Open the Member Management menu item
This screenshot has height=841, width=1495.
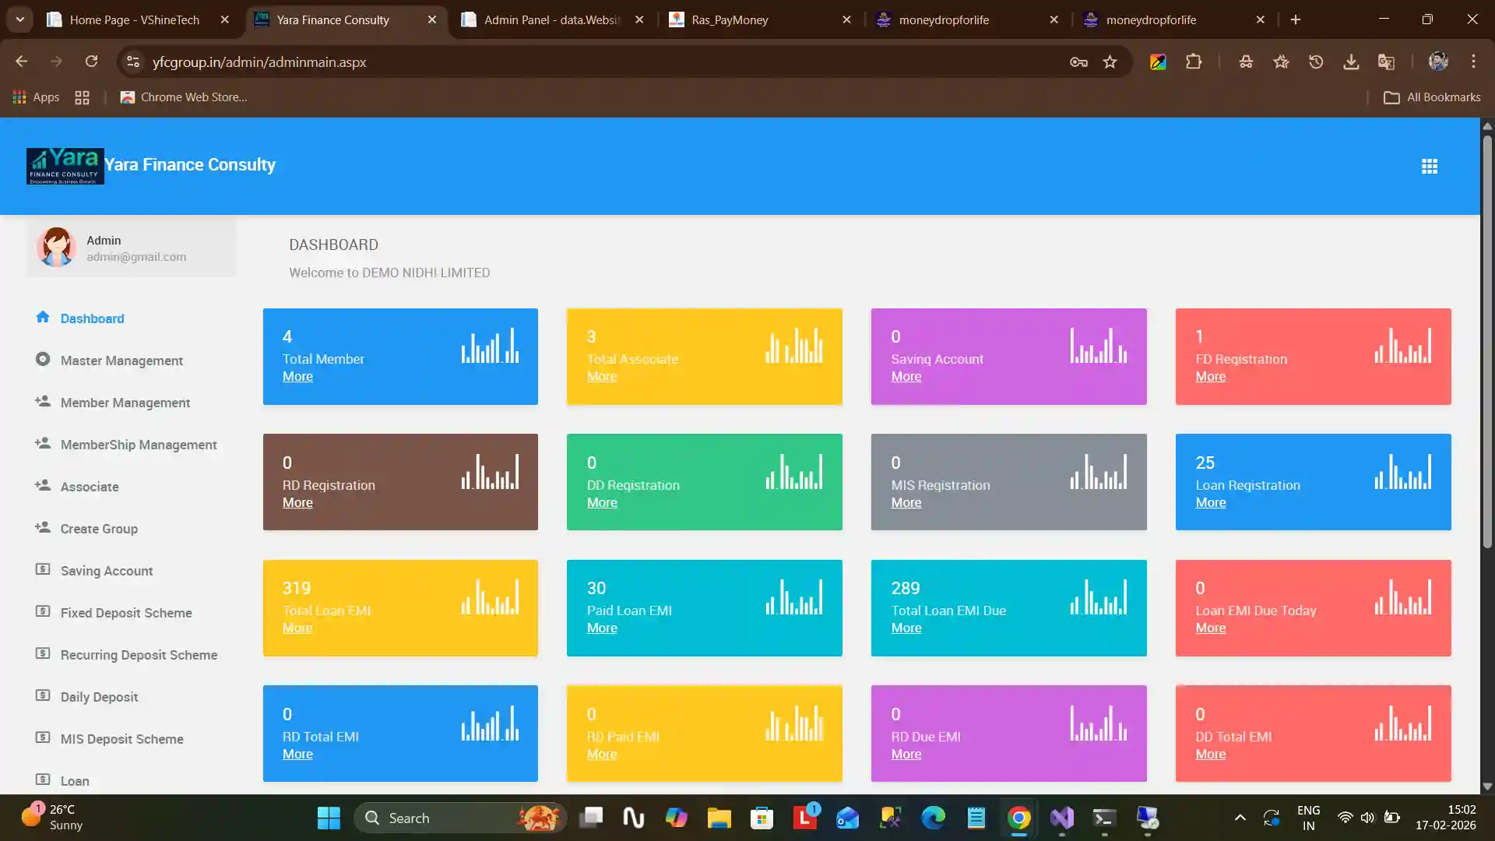[125, 403]
